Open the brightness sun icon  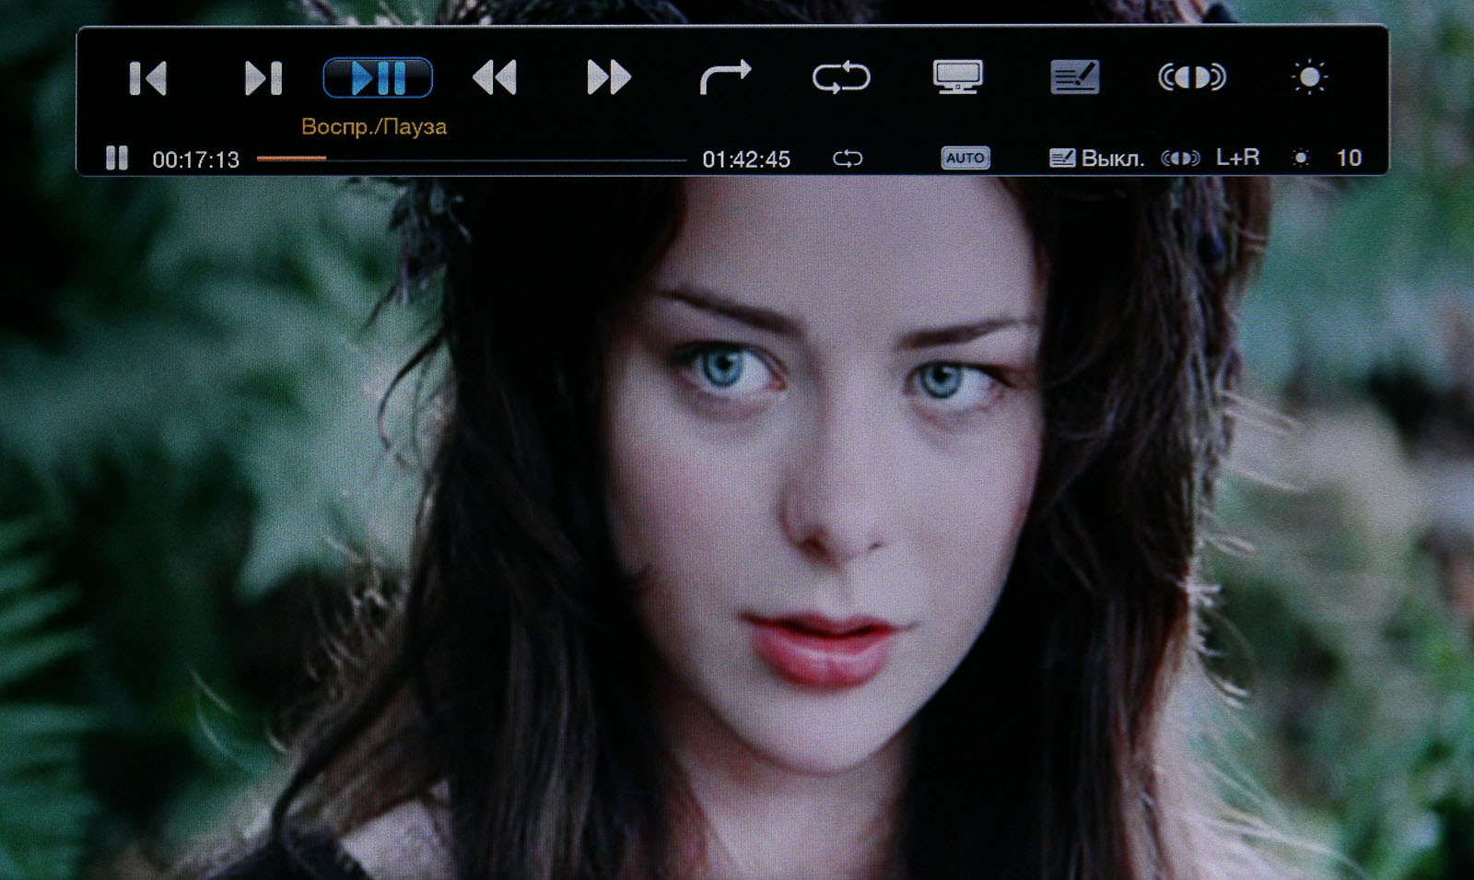pyautogui.click(x=1309, y=78)
